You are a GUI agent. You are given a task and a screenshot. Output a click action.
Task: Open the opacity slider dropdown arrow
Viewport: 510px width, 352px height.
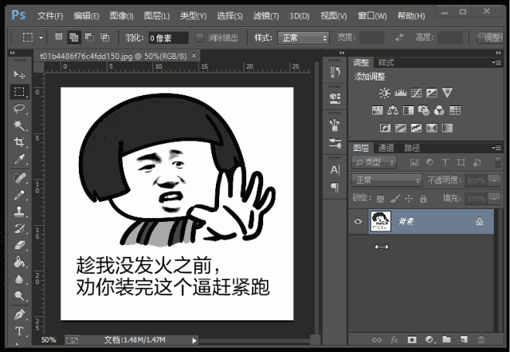pos(495,180)
